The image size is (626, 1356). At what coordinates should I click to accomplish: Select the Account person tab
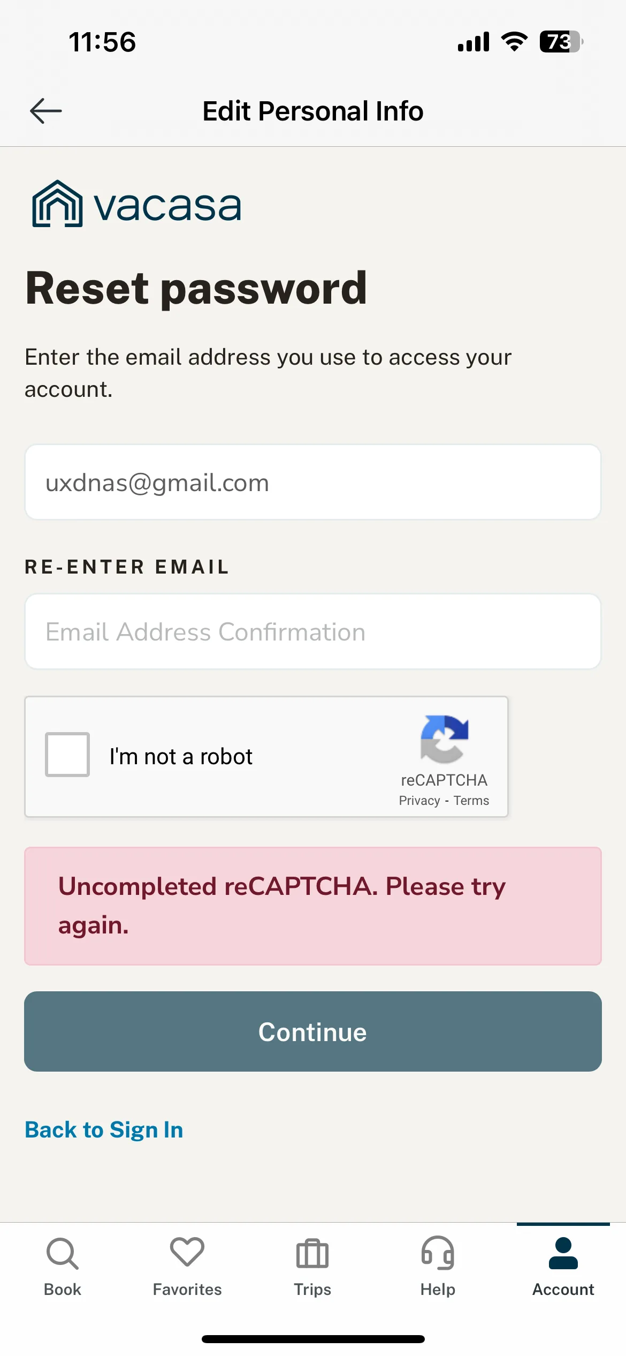pyautogui.click(x=563, y=1267)
